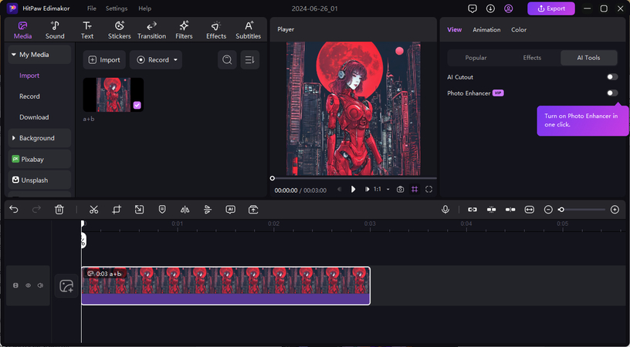Open the Settings menu
This screenshot has width=630, height=347.
click(117, 8)
